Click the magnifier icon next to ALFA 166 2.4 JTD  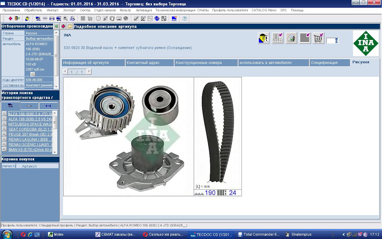coord(4,114)
